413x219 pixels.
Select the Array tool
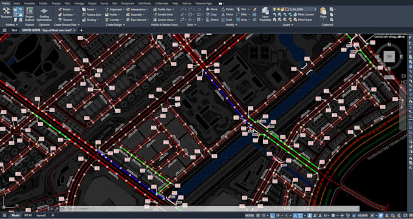[242, 20]
